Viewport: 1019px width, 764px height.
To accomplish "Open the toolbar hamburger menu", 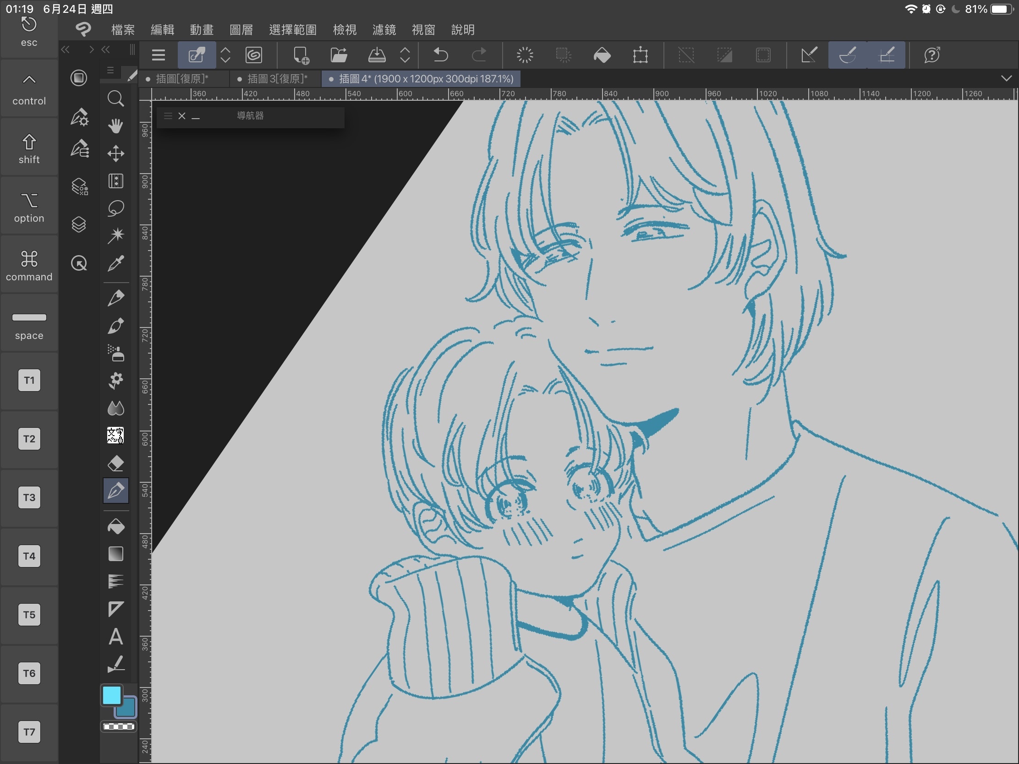I will [x=159, y=55].
